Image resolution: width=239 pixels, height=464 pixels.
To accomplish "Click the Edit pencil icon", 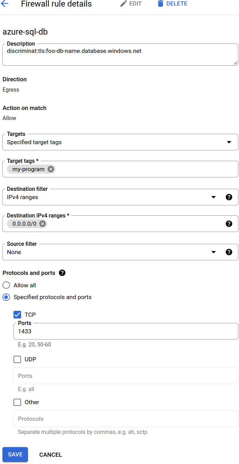I will click(x=124, y=4).
